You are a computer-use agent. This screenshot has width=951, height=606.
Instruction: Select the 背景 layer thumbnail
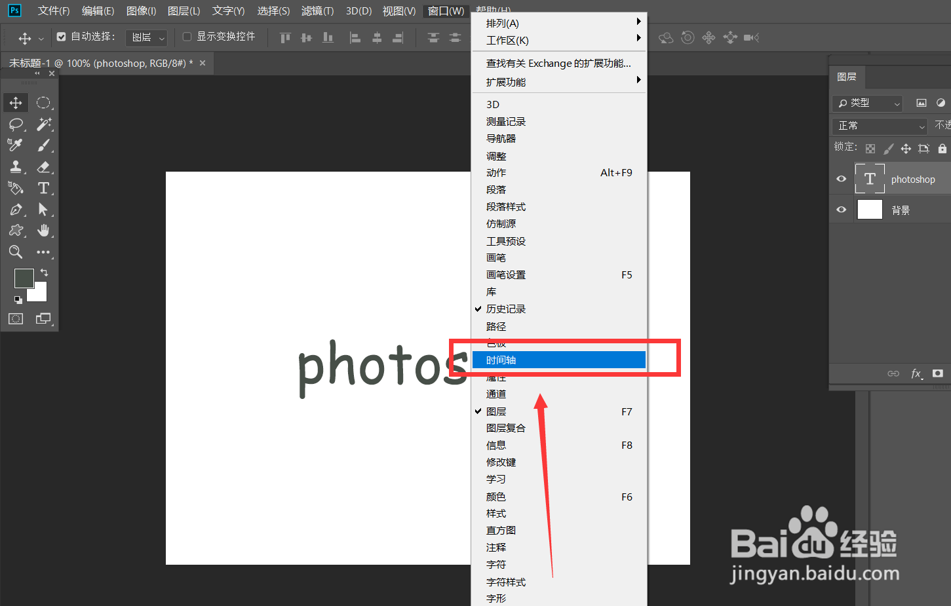coord(870,210)
